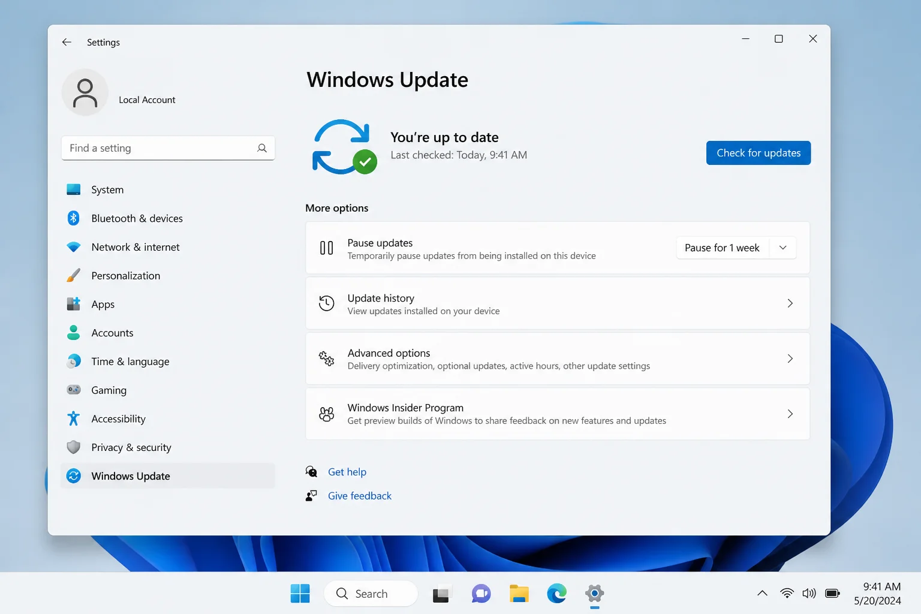This screenshot has height=614, width=921.
Task: Click the Privacy & security shield icon
Action: coord(74,447)
